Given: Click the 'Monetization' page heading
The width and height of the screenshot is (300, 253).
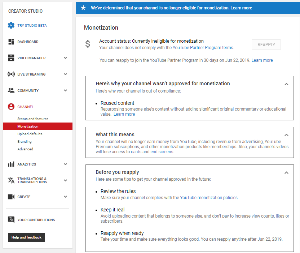Looking at the screenshot, I should [101, 27].
